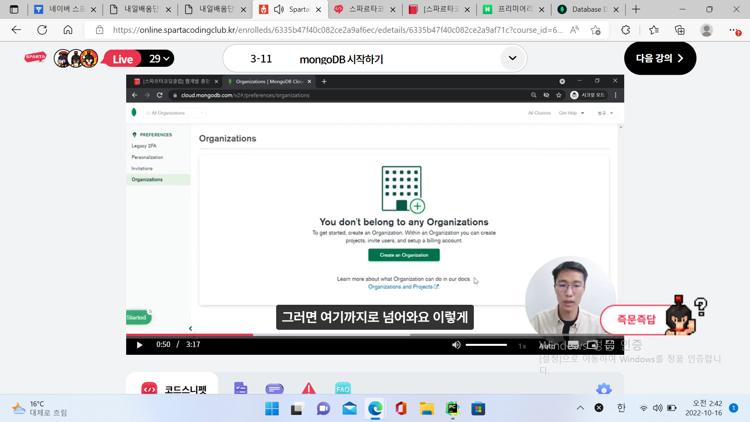750x422 pixels.
Task: Open Mail app on taskbar
Action: [349, 409]
